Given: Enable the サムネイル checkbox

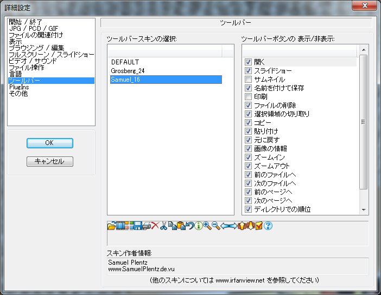Looking at the screenshot, I should click(248, 79).
